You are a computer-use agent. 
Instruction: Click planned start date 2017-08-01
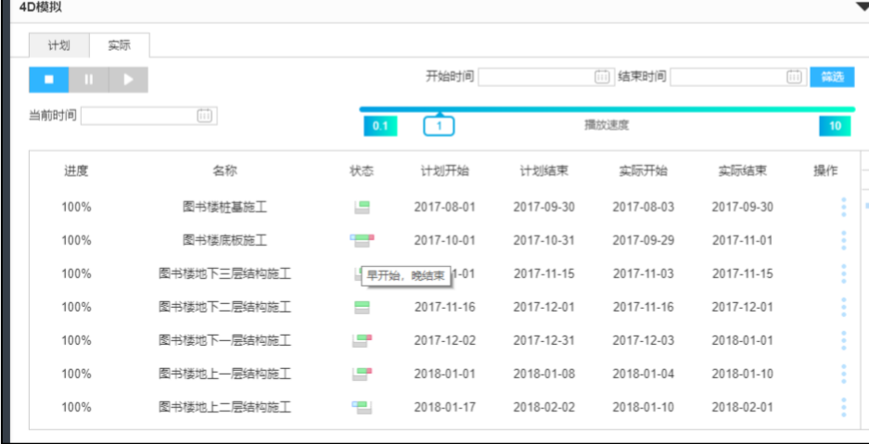[444, 207]
